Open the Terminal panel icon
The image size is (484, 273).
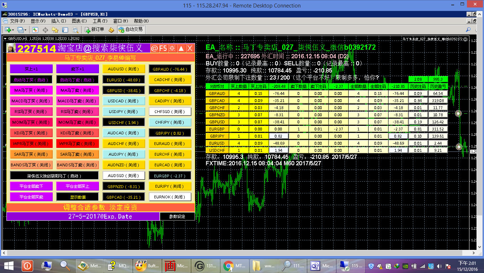tap(64, 30)
